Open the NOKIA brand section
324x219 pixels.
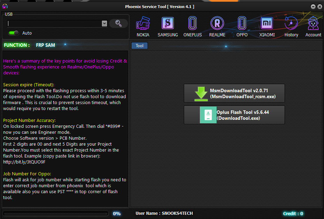pos(143,27)
